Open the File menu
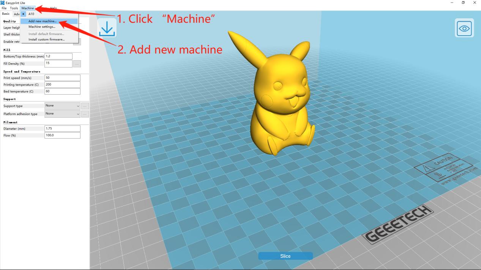The width and height of the screenshot is (481, 270). [x=5, y=8]
